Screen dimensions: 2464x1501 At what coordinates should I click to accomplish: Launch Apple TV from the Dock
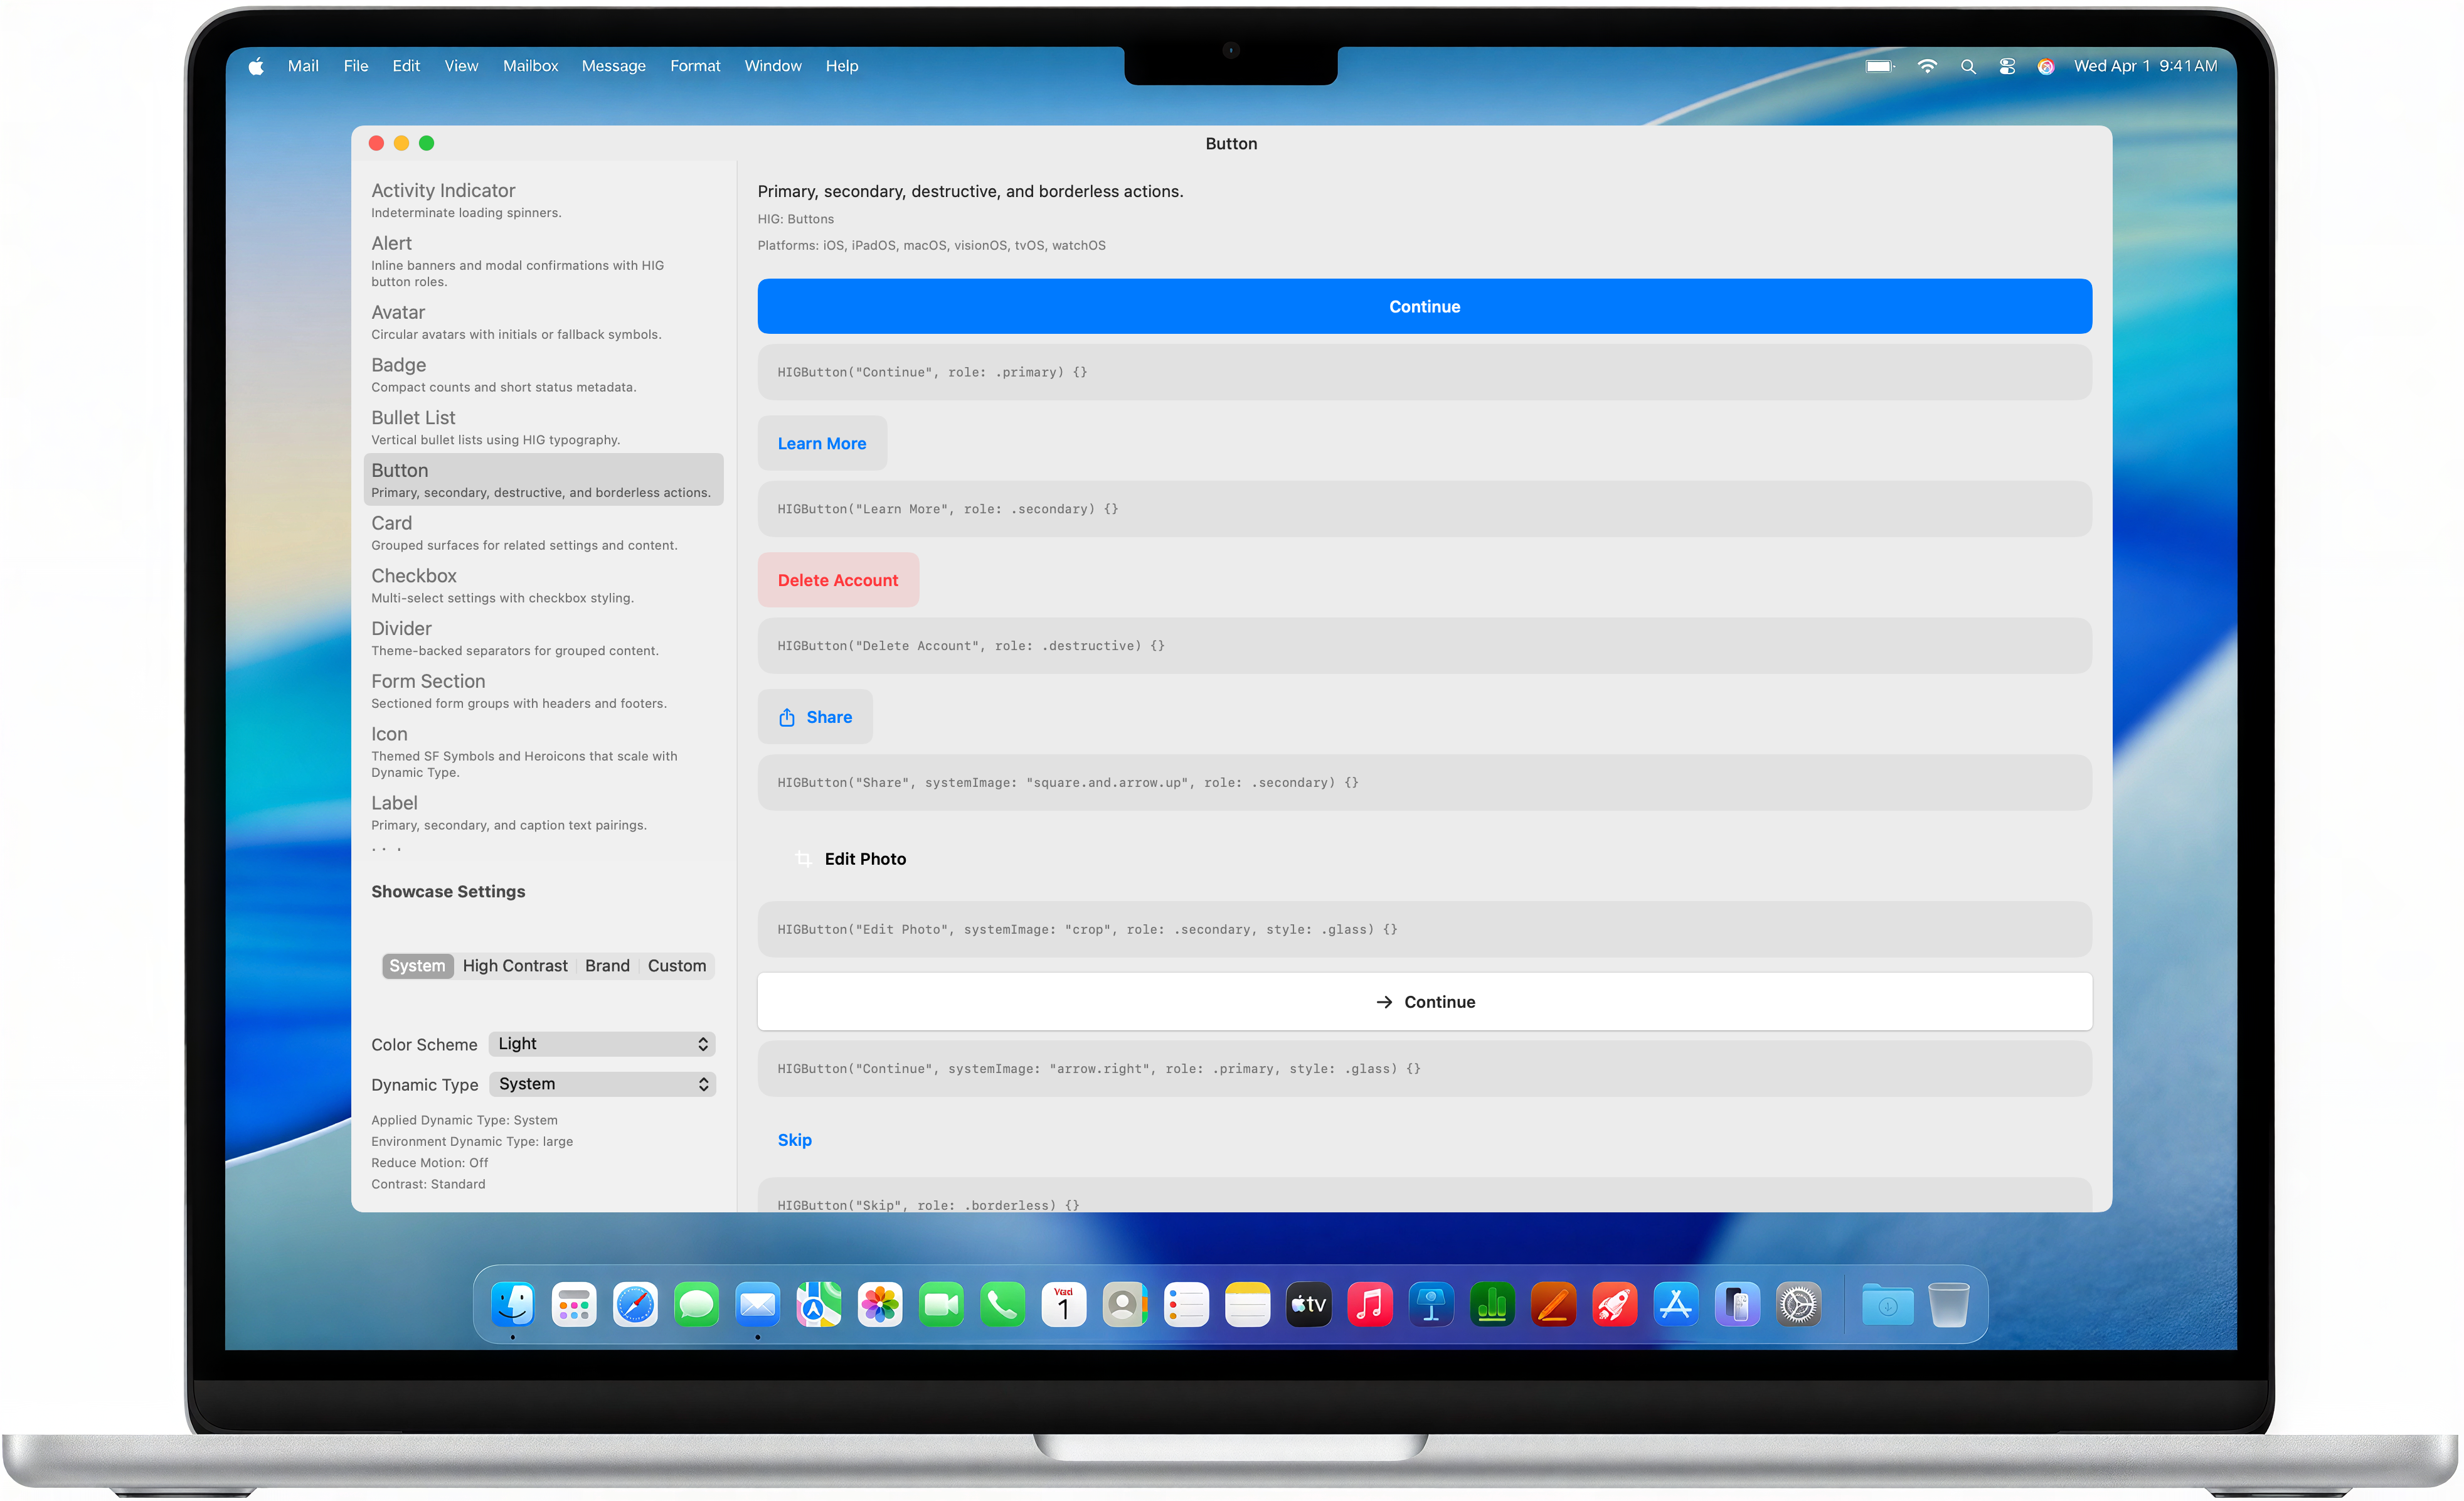point(1309,1304)
